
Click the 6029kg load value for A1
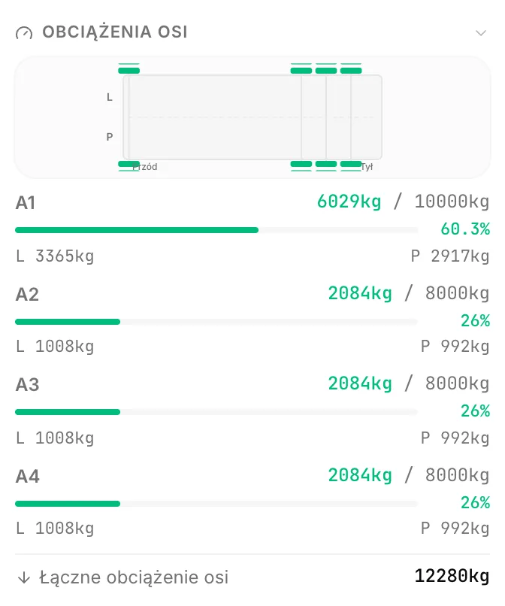[349, 201]
